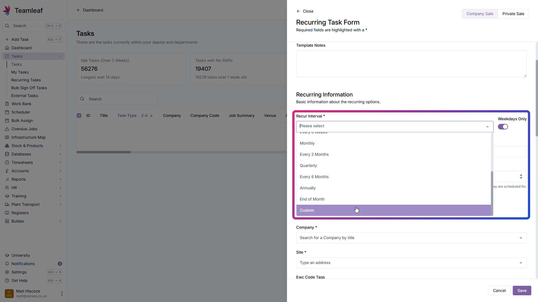This screenshot has width=538, height=302.
Task: Click the Teamleaf logo
Action: tap(7, 10)
